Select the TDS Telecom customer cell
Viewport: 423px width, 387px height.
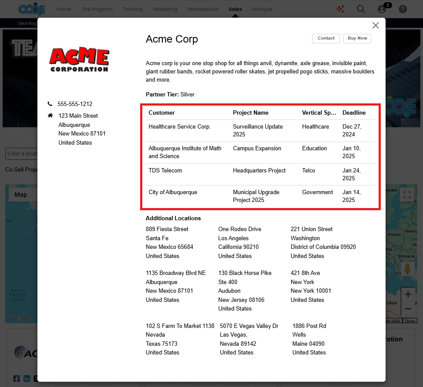click(x=165, y=170)
